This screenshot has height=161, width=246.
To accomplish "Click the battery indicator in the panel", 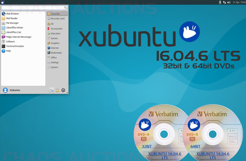I will pyautogui.click(x=220, y=2).
